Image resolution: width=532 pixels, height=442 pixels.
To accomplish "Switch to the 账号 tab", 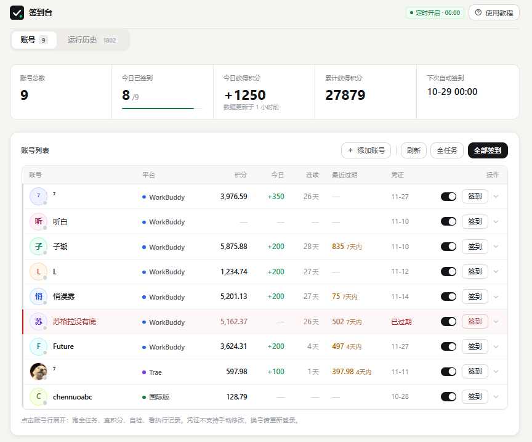I will click(x=34, y=39).
